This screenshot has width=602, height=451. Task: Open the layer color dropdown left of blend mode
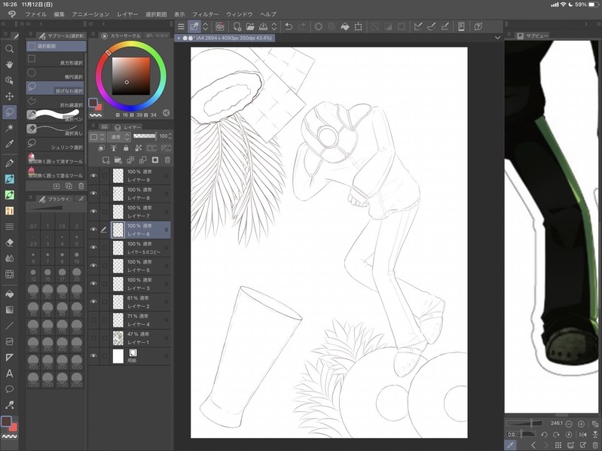pos(97,136)
